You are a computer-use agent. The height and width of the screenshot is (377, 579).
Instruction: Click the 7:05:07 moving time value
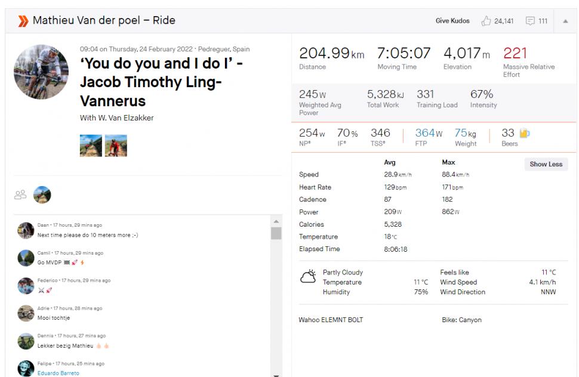coord(404,54)
